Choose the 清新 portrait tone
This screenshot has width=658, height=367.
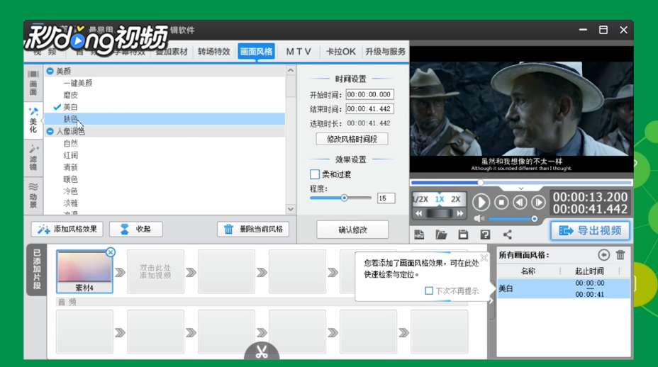70,167
